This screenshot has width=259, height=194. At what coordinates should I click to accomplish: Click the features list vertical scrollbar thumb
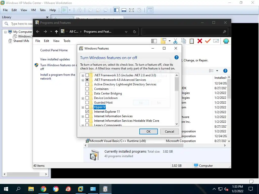pos(177,84)
